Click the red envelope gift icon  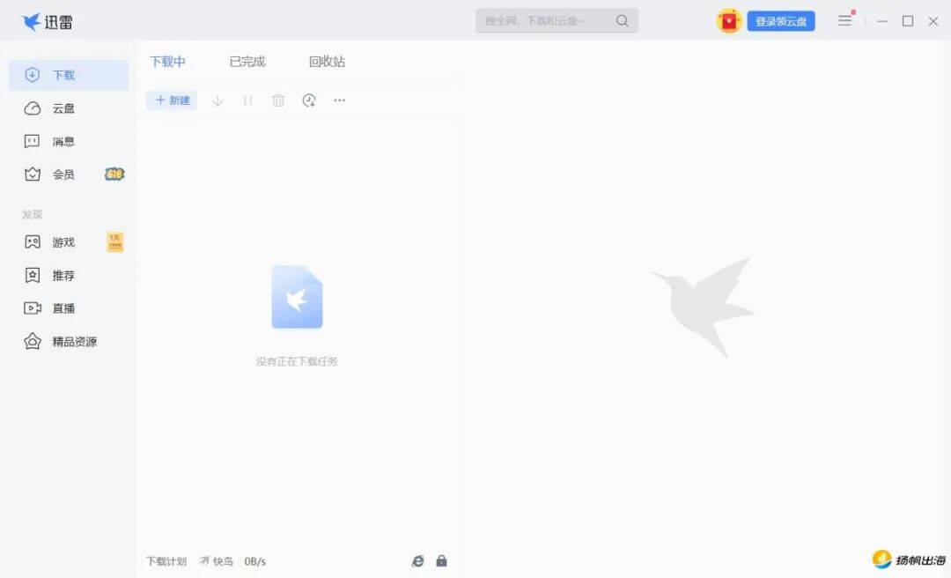coord(728,21)
